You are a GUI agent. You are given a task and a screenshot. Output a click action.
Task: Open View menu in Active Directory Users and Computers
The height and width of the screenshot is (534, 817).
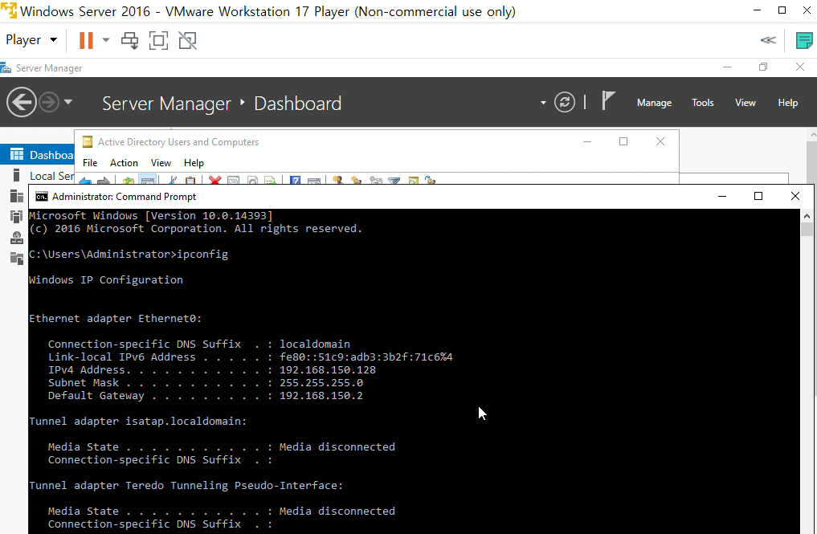point(161,163)
